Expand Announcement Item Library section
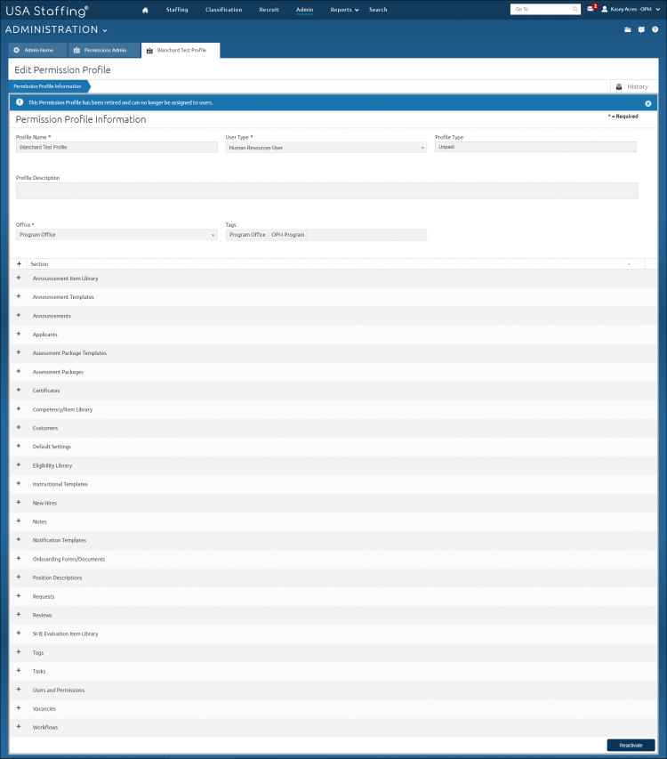This screenshot has width=667, height=759. [19, 278]
